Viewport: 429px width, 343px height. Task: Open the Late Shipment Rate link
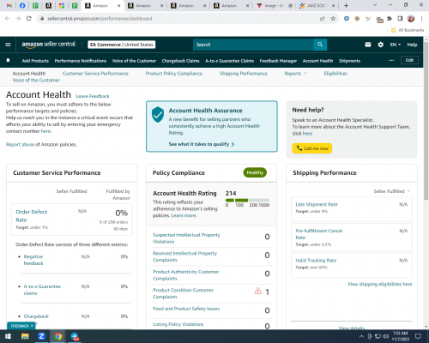(x=317, y=204)
